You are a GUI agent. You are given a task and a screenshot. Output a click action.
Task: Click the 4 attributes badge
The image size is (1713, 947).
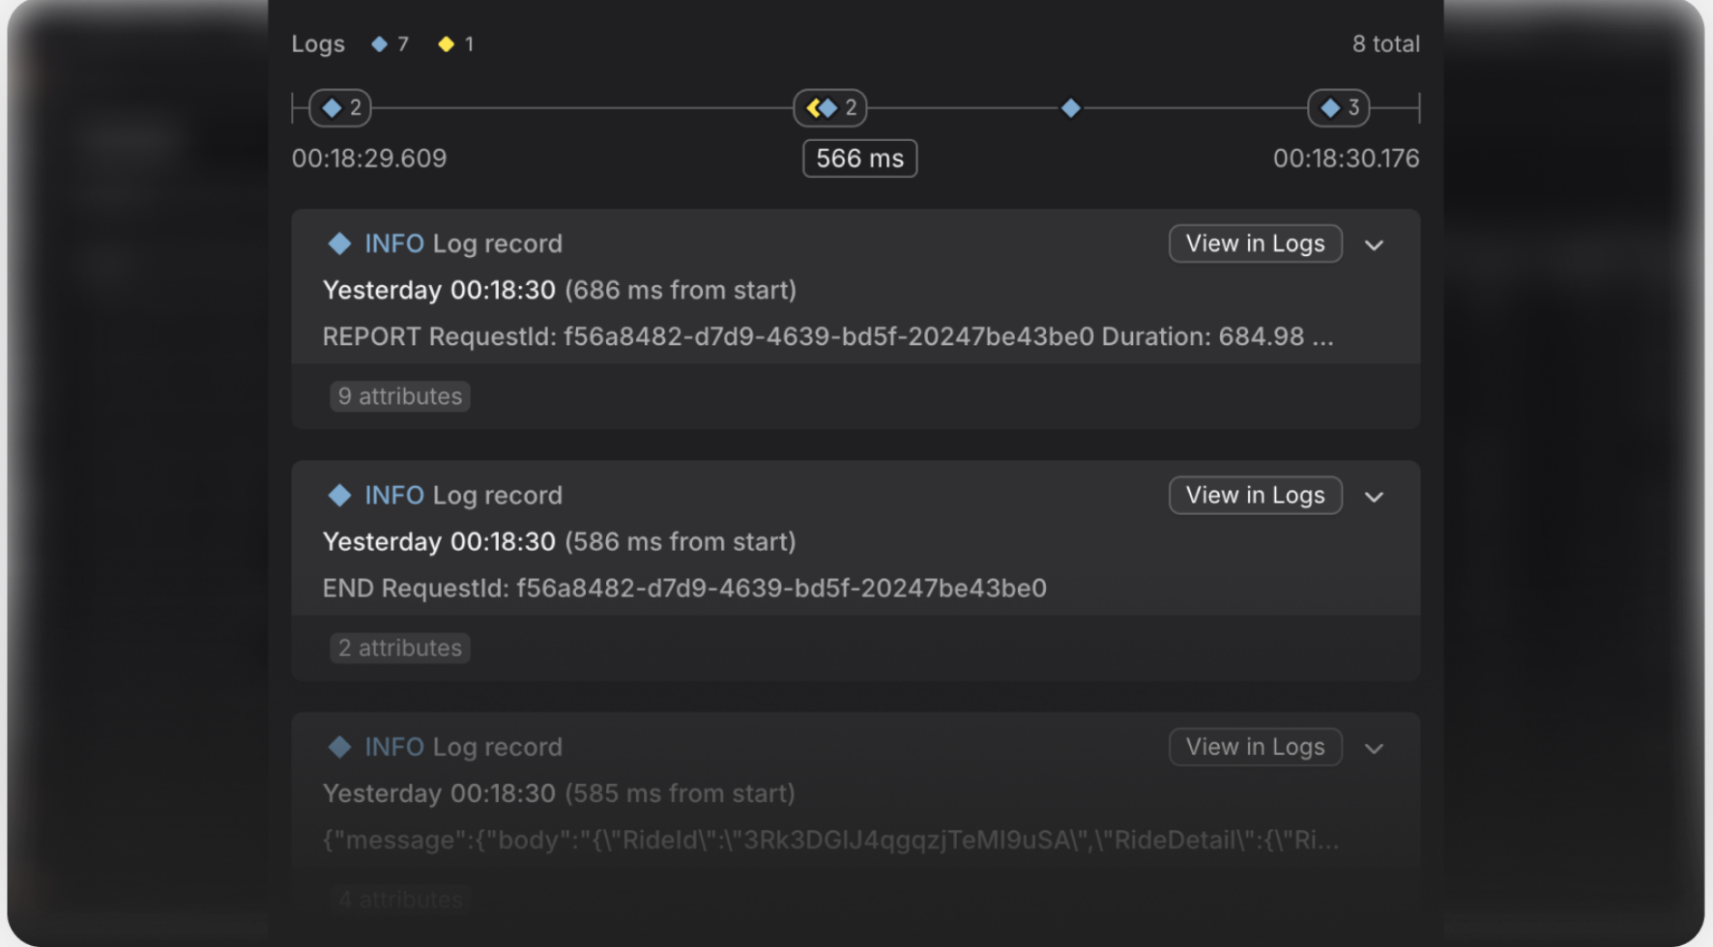click(x=400, y=900)
